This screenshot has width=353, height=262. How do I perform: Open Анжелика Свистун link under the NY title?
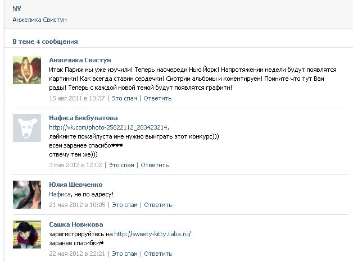tap(39, 20)
